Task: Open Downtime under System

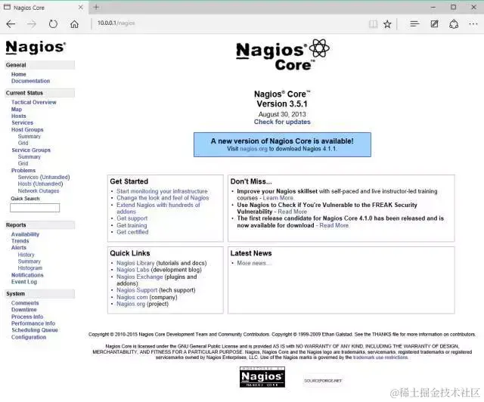Action: (x=23, y=310)
